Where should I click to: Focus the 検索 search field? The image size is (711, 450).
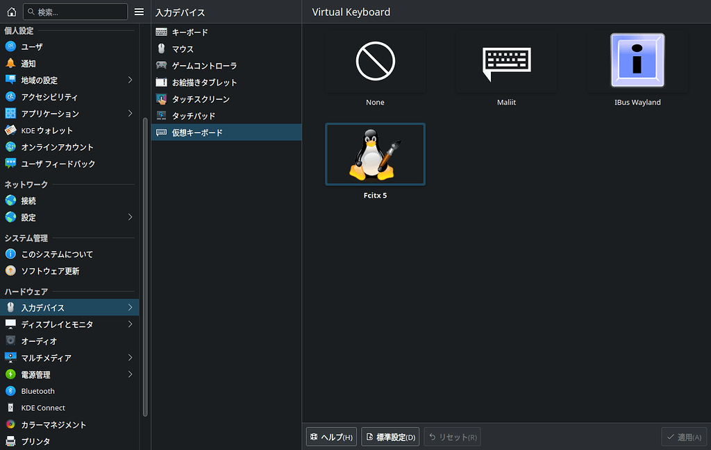point(75,12)
